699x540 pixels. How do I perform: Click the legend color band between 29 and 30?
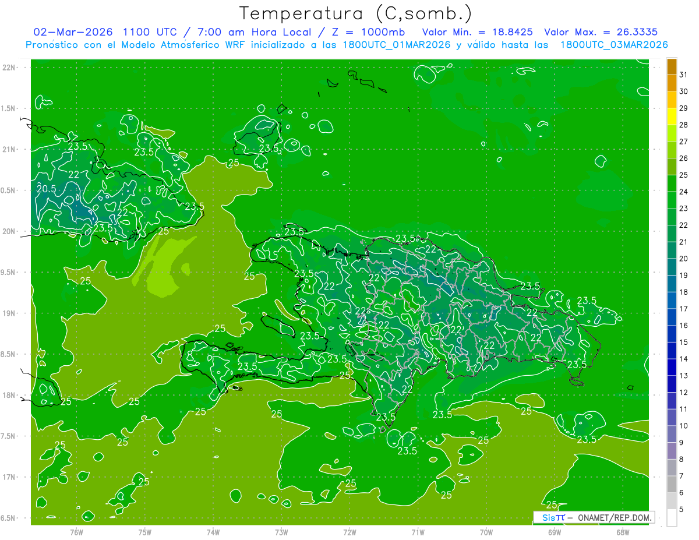click(672, 100)
